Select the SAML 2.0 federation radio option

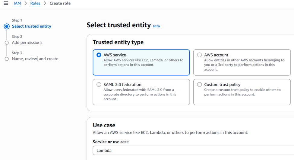pos(99,85)
